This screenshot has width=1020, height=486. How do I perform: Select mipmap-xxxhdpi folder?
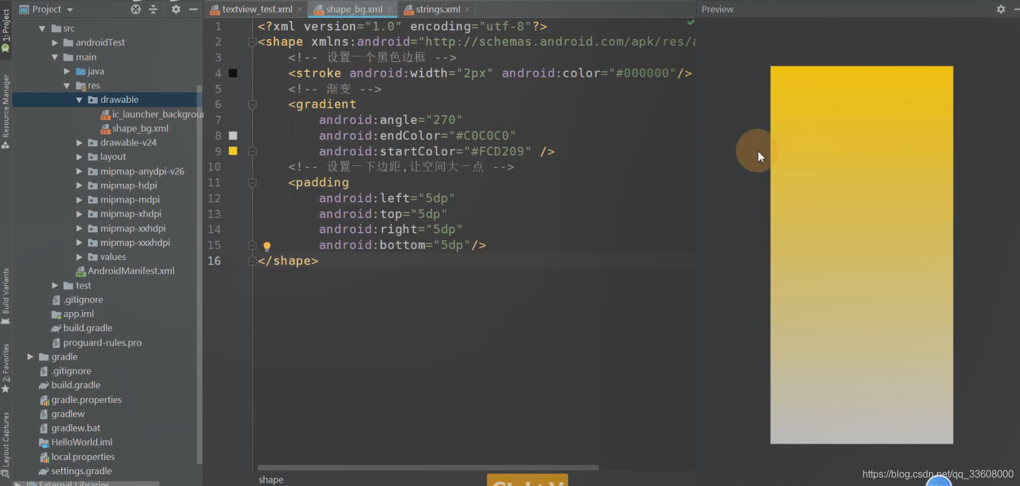point(129,243)
